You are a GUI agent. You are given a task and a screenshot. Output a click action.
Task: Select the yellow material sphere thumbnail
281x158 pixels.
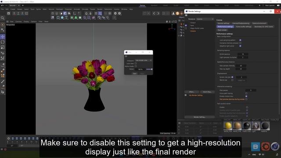tap(228, 126)
